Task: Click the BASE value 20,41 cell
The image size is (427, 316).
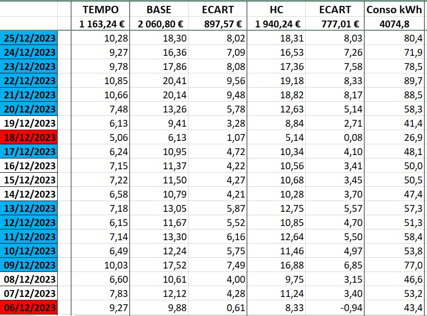Action: pos(158,81)
